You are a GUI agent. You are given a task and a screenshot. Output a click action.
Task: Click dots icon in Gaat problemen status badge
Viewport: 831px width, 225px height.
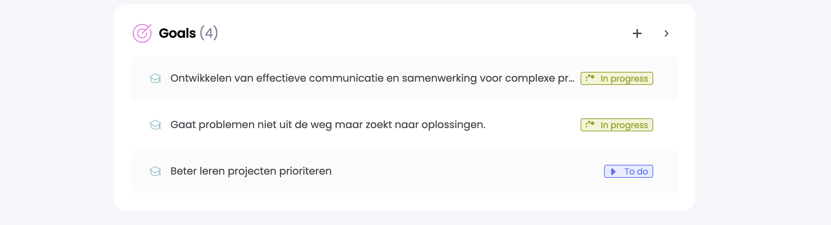pyautogui.click(x=590, y=124)
